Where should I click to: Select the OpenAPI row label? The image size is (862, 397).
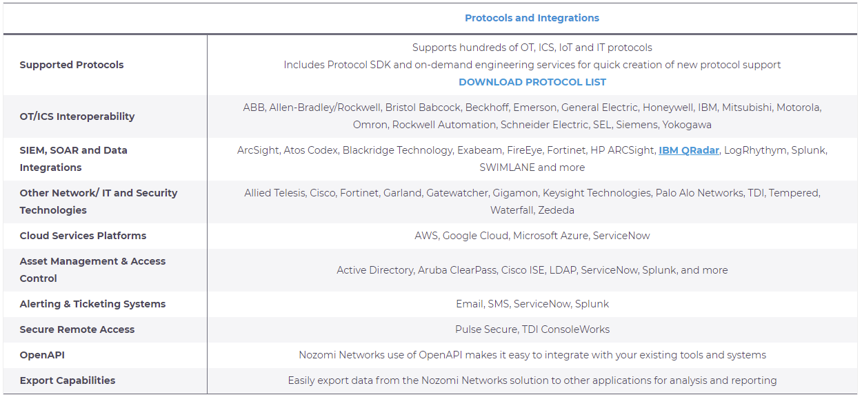click(42, 355)
